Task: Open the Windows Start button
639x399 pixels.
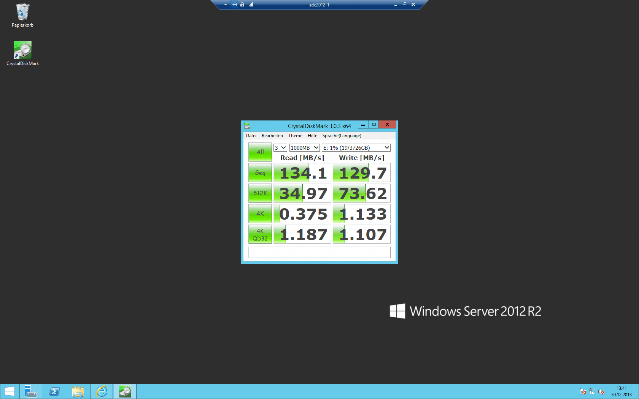Action: click(x=9, y=391)
